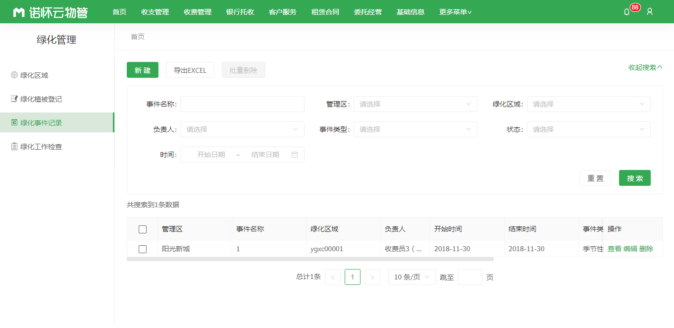Click the 首页 breadcrumb

pyautogui.click(x=138, y=37)
